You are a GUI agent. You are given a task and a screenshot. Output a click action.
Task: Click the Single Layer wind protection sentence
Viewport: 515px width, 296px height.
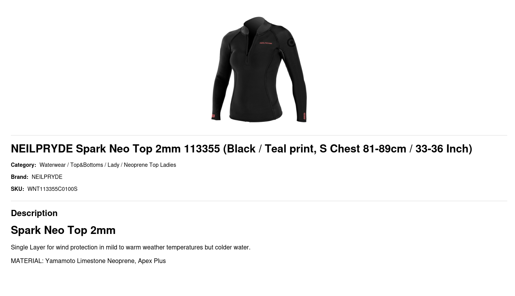(x=131, y=247)
